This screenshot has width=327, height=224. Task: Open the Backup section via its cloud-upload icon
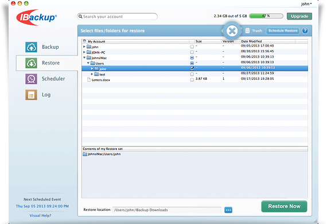point(32,47)
